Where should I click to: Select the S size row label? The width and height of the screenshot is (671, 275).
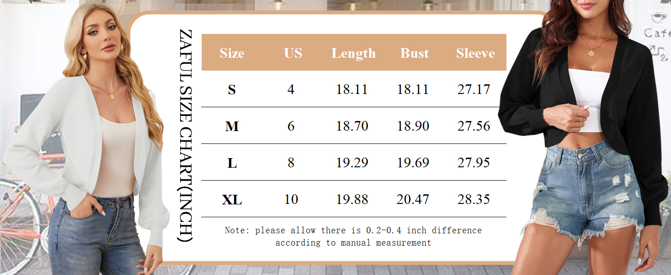[x=231, y=89]
